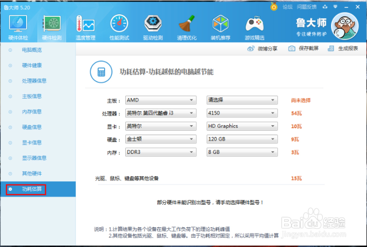Click the Weibo share icon
Image resolution: width=367 pixels, height=247 pixels.
tap(251, 49)
